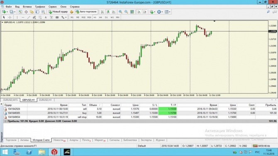Viewport: 278px width, 156px height.
Task: Open the new chart dropdown arrow
Action: pyautogui.click(x=7, y=12)
